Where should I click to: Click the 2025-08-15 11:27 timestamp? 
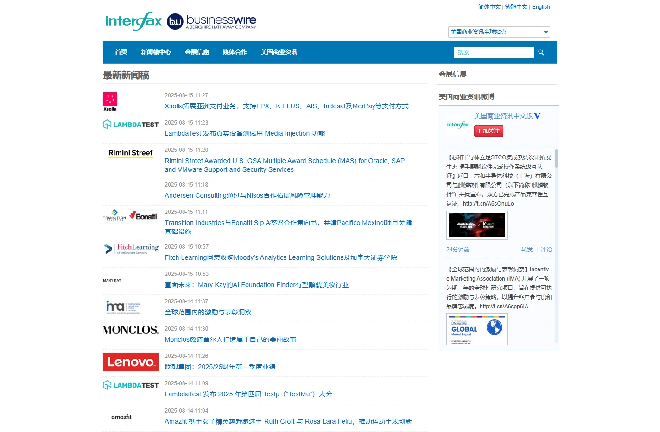tap(186, 95)
